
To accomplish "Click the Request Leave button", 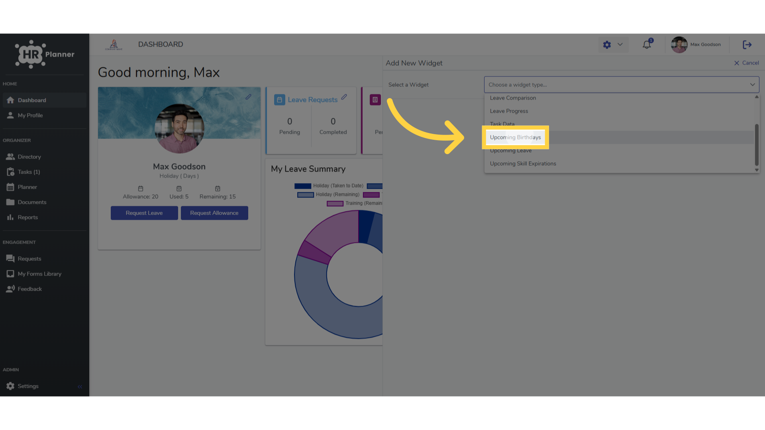I will (144, 213).
